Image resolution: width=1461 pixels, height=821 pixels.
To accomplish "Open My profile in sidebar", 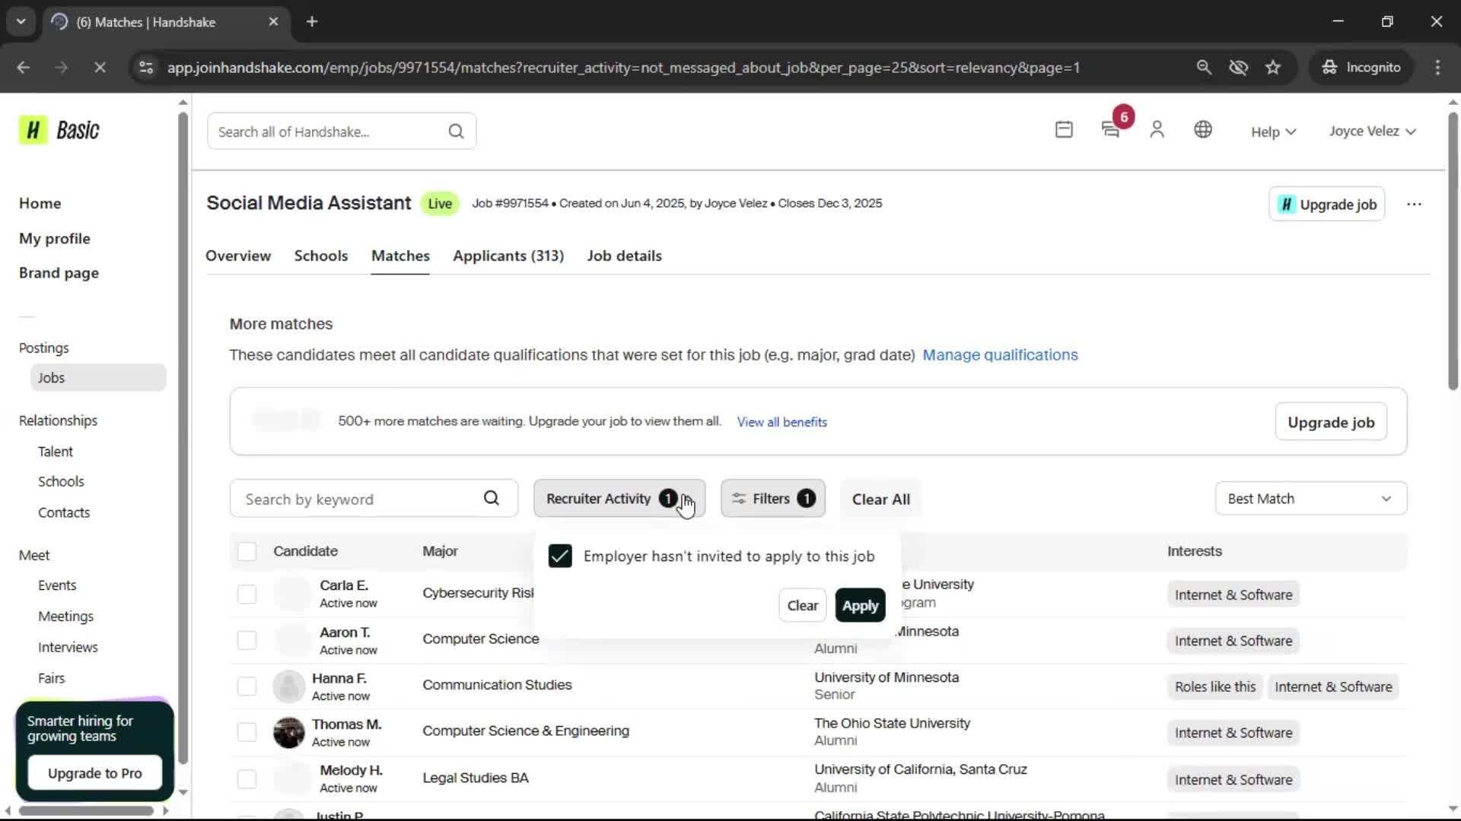I will coord(55,239).
